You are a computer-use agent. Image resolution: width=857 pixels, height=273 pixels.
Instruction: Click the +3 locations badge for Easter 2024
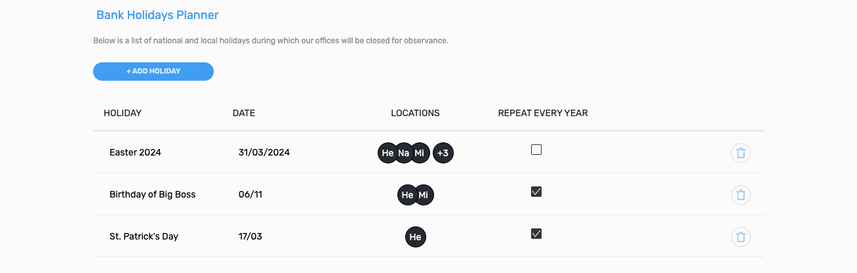coord(443,153)
